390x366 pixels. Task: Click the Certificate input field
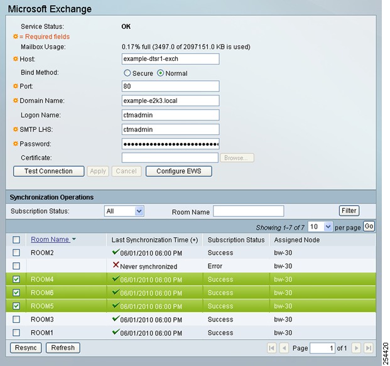170,158
